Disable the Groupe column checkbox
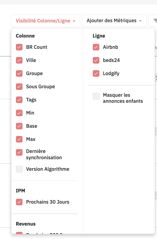 19,73
